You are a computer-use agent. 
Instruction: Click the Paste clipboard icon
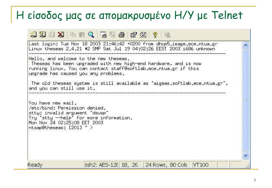point(82,35)
